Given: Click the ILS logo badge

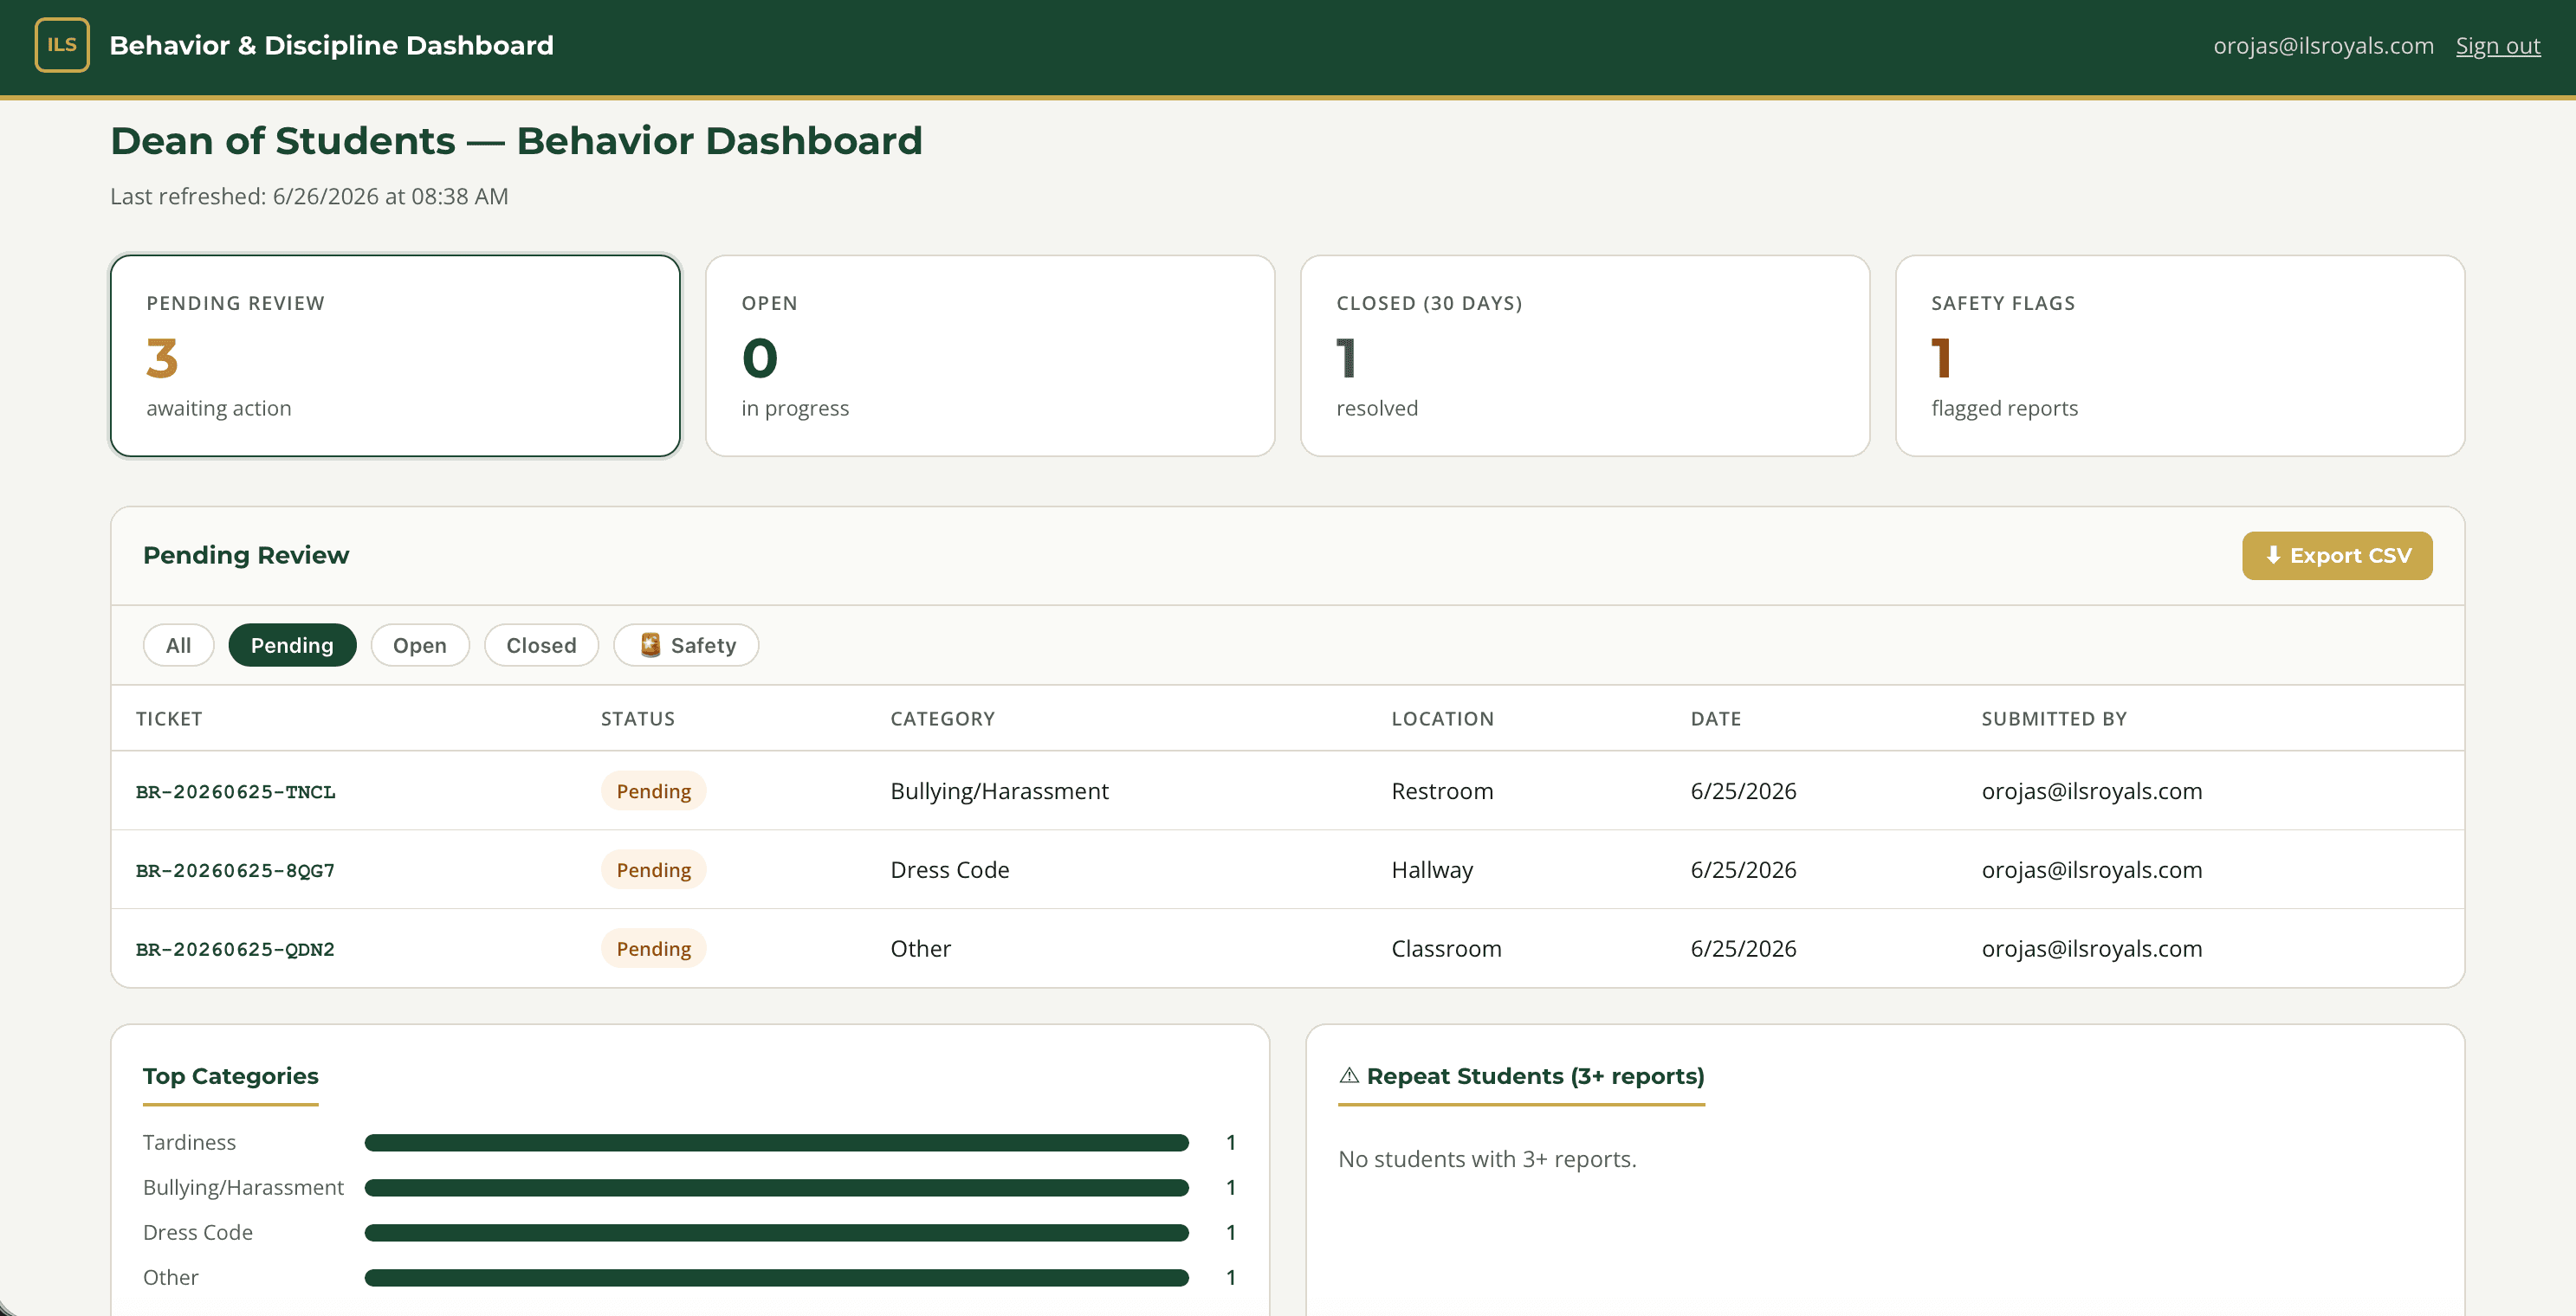Looking at the screenshot, I should (x=62, y=45).
